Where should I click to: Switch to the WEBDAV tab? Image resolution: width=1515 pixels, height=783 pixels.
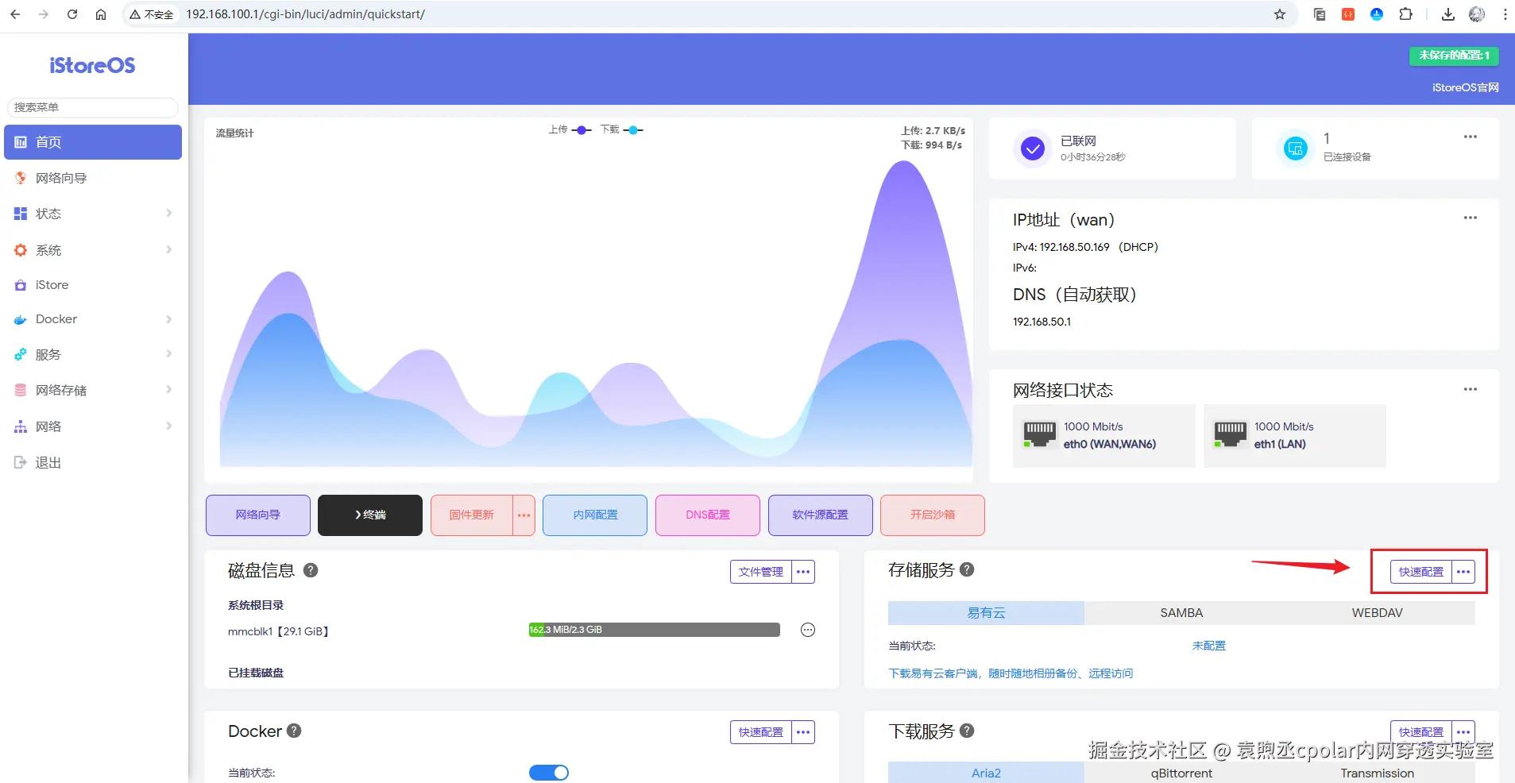click(x=1377, y=613)
